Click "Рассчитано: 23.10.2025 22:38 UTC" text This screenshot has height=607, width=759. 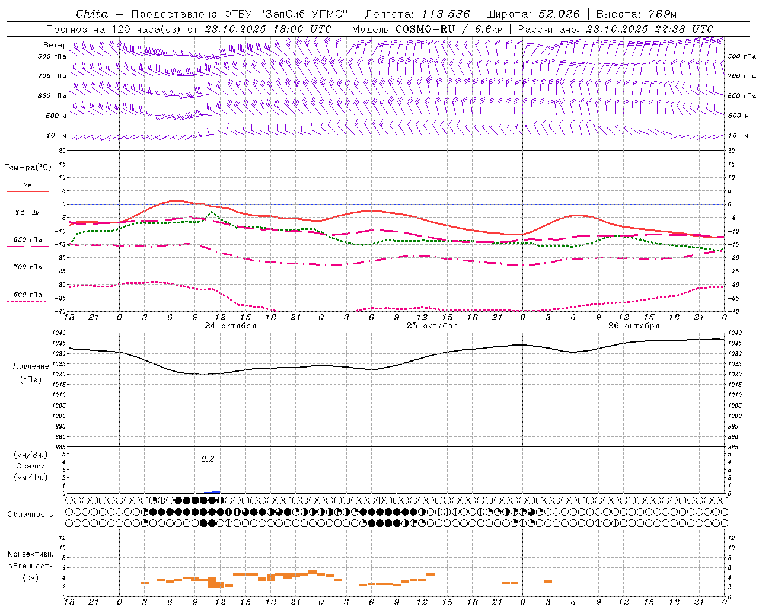click(616, 29)
